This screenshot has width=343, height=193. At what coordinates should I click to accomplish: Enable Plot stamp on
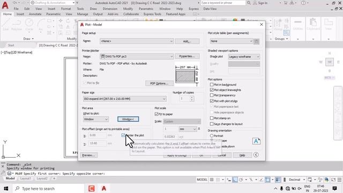click(x=212, y=118)
